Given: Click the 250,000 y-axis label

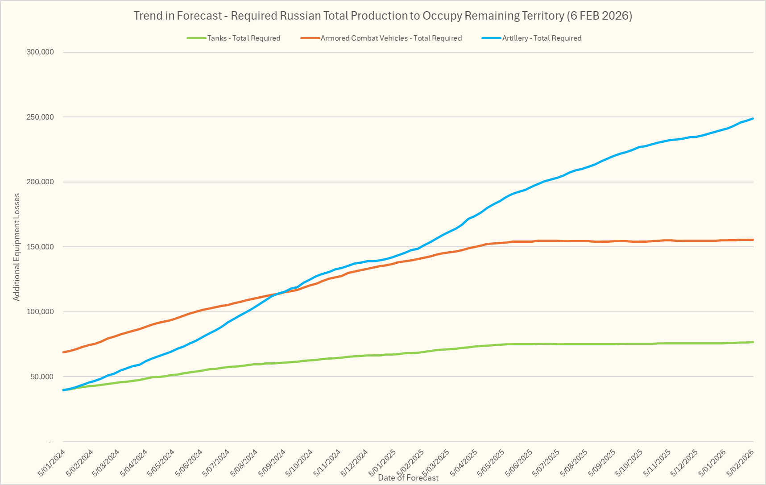Looking at the screenshot, I should [x=40, y=117].
